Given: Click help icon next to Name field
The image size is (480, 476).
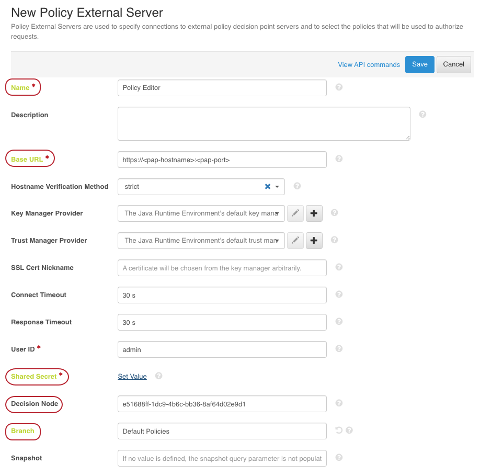Looking at the screenshot, I should tap(339, 87).
